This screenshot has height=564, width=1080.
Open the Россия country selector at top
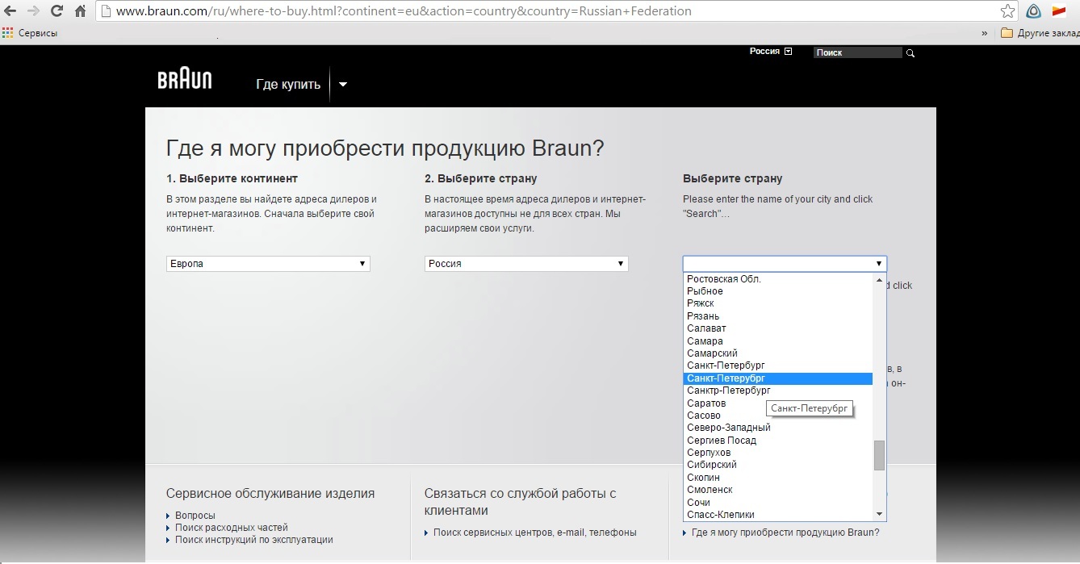point(771,51)
